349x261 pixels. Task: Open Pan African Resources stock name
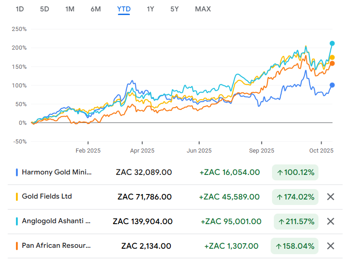tap(56, 246)
